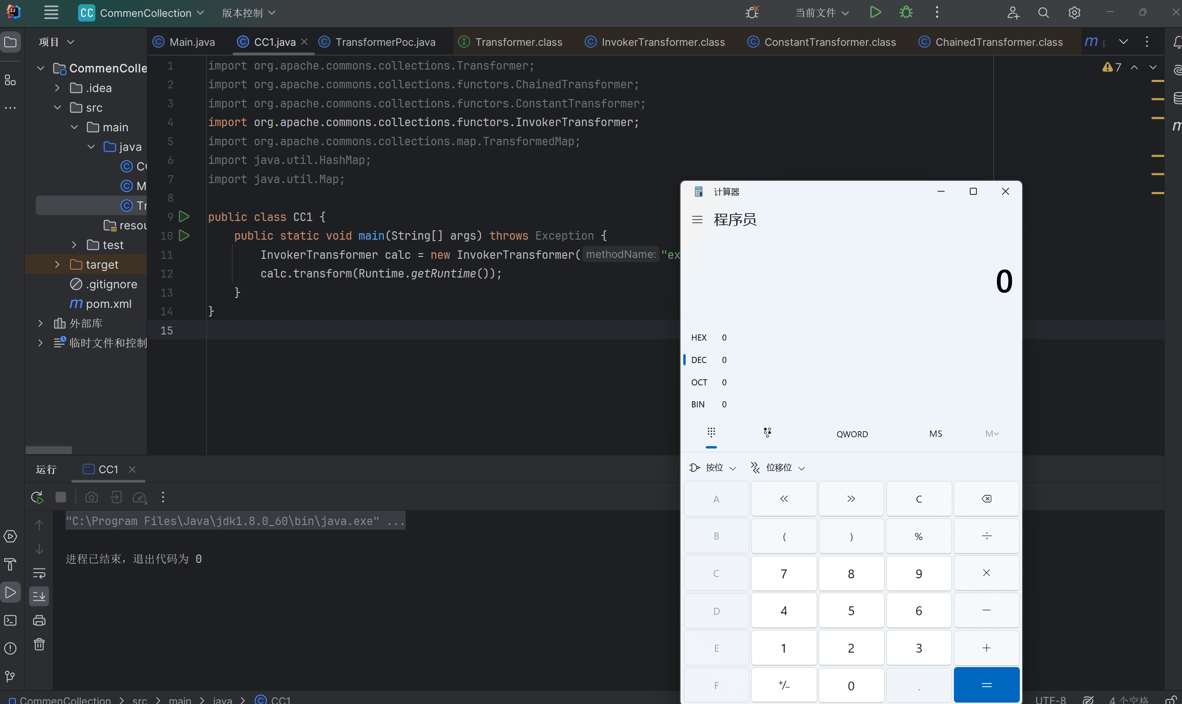Click the green Run triangle in top toolbar
Screen dimensions: 1182x704
coord(875,12)
